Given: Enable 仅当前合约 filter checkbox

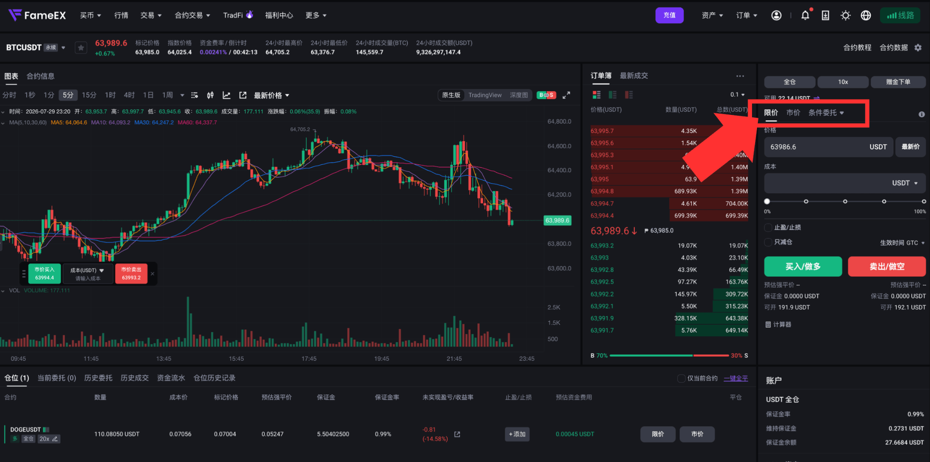Looking at the screenshot, I should click(681, 378).
